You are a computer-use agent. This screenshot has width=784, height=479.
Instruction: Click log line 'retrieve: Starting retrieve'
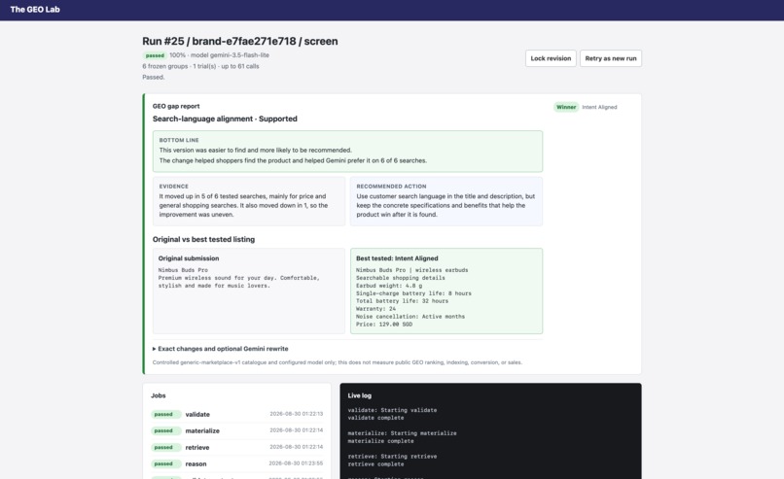coord(393,456)
